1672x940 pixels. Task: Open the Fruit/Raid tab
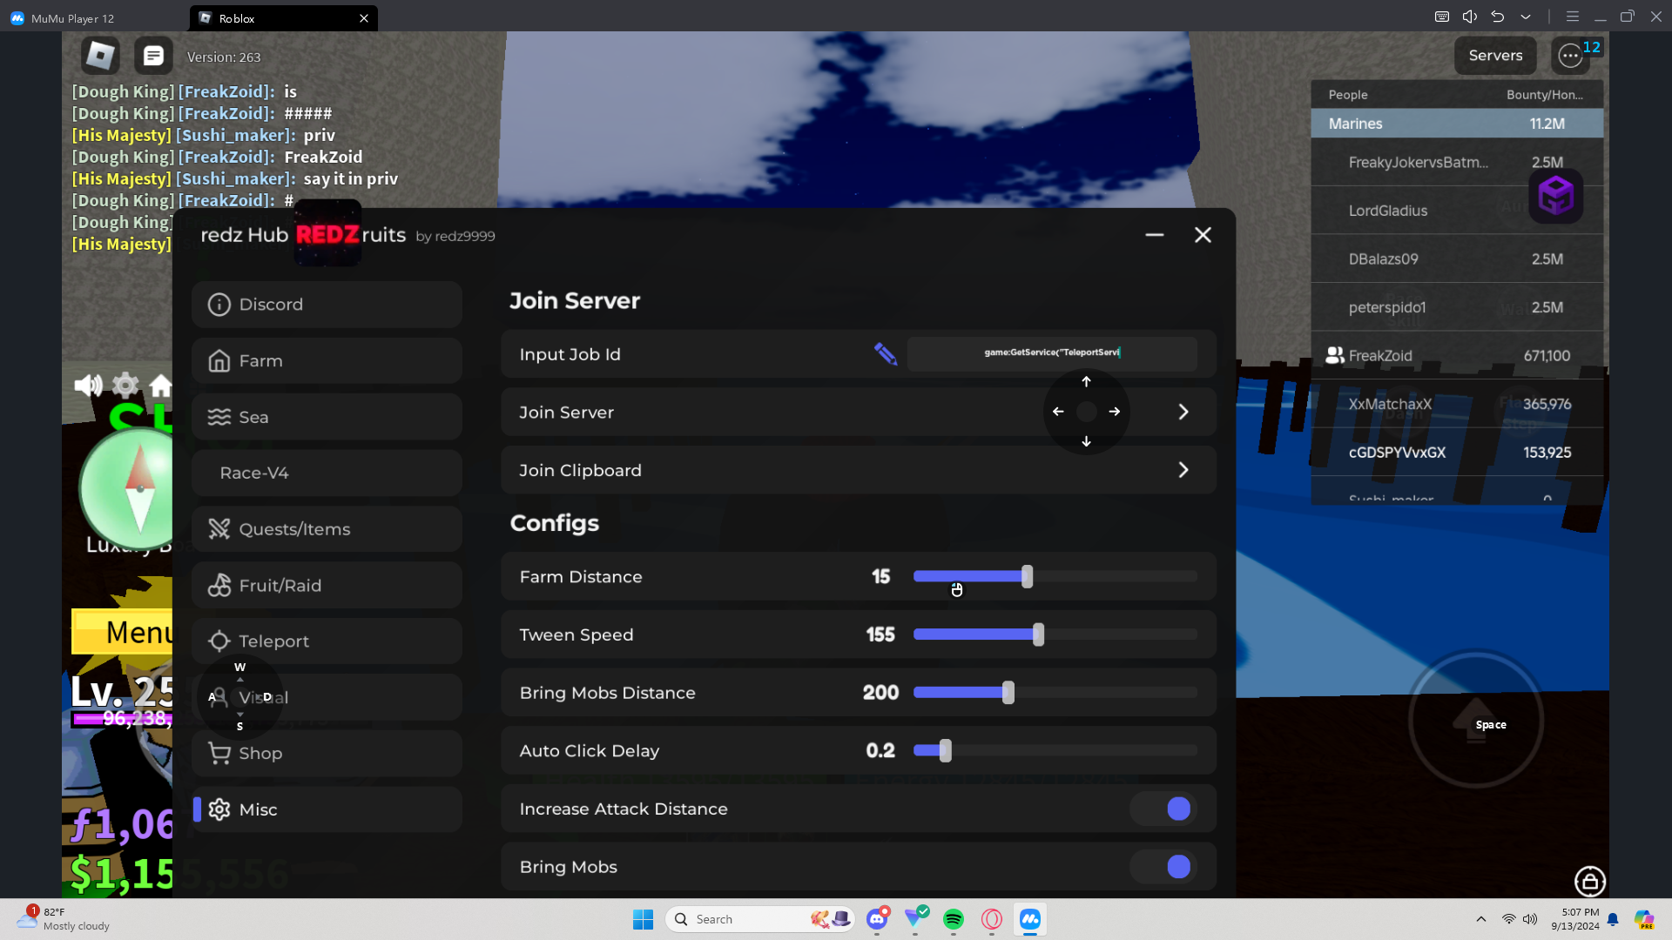click(x=327, y=585)
